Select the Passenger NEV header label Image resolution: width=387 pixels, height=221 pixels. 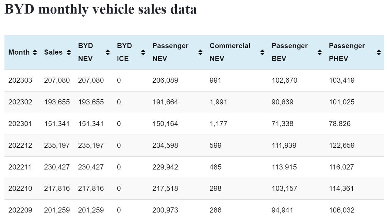click(170, 52)
